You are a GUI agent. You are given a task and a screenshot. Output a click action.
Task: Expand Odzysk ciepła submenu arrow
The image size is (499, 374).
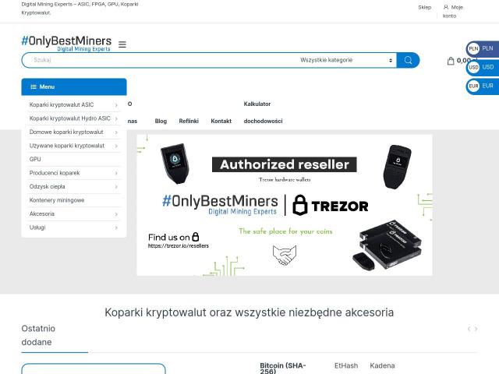tap(116, 187)
